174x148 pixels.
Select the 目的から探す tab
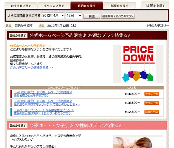[87, 6]
